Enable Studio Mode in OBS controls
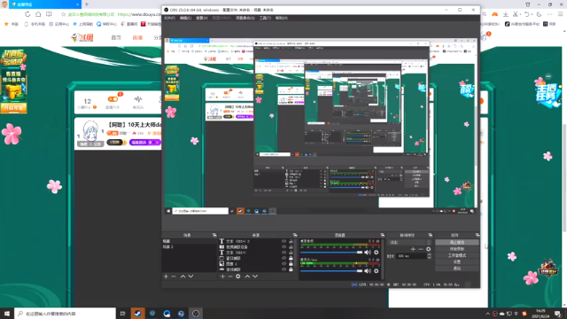The width and height of the screenshot is (567, 319). tap(457, 255)
